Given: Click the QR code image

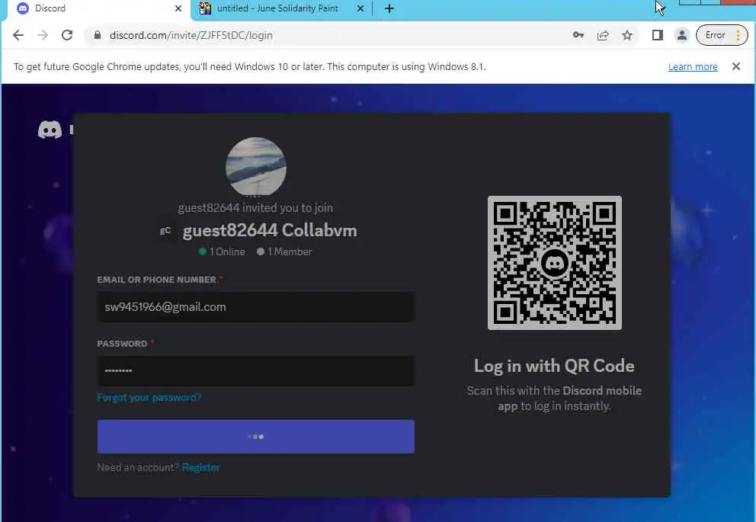Looking at the screenshot, I should (555, 263).
